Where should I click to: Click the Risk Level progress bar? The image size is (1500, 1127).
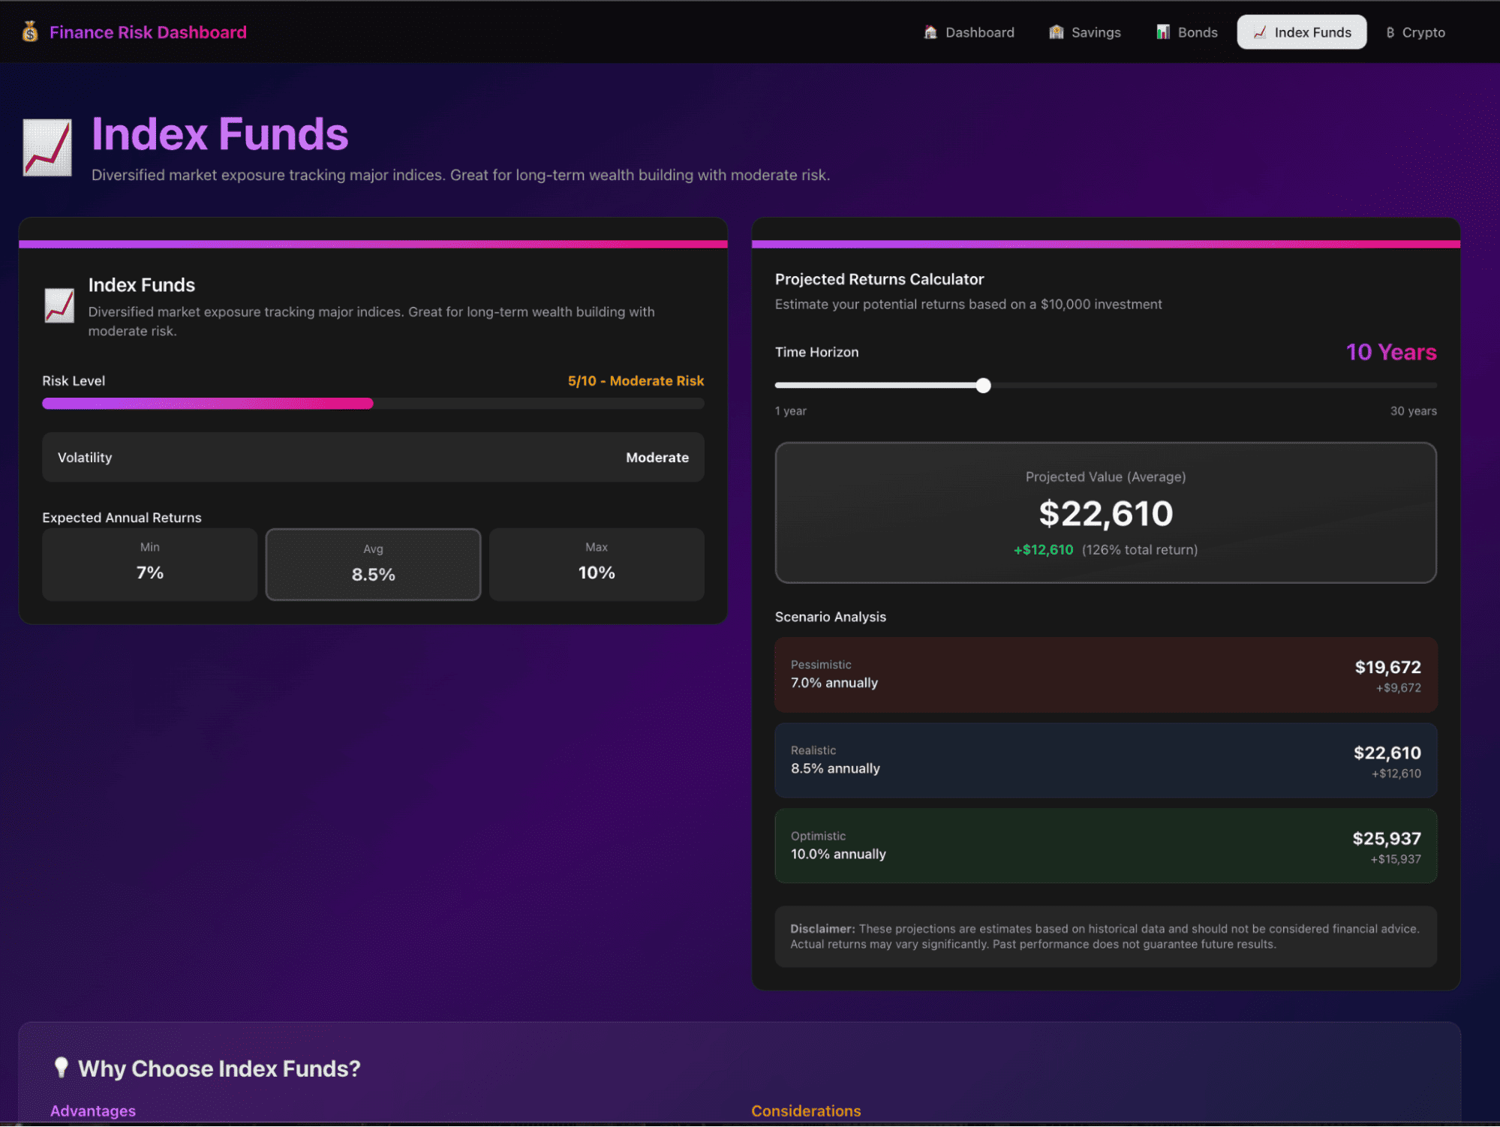(373, 404)
